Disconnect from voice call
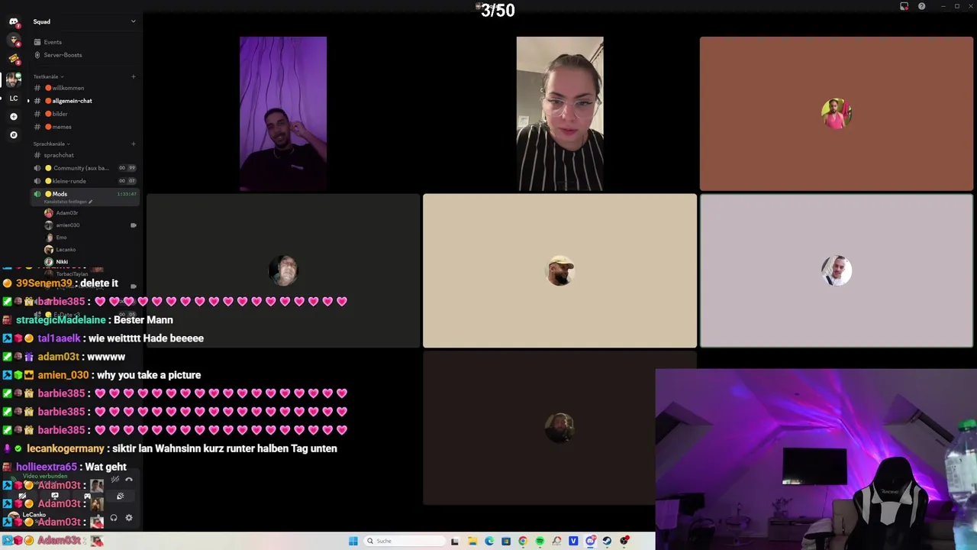Image resolution: width=977 pixels, height=550 pixels. pyautogui.click(x=129, y=480)
